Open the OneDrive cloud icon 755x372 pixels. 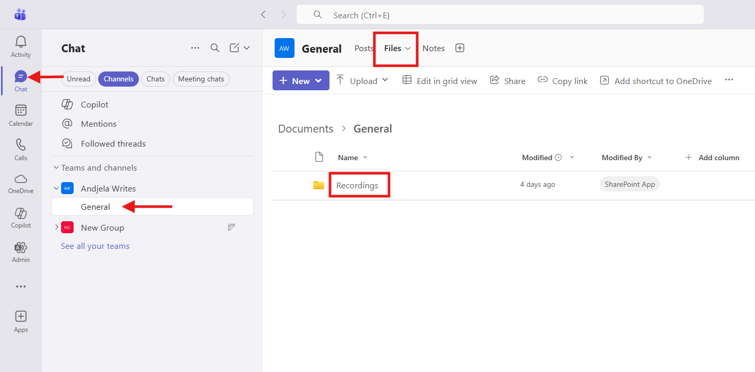(21, 183)
